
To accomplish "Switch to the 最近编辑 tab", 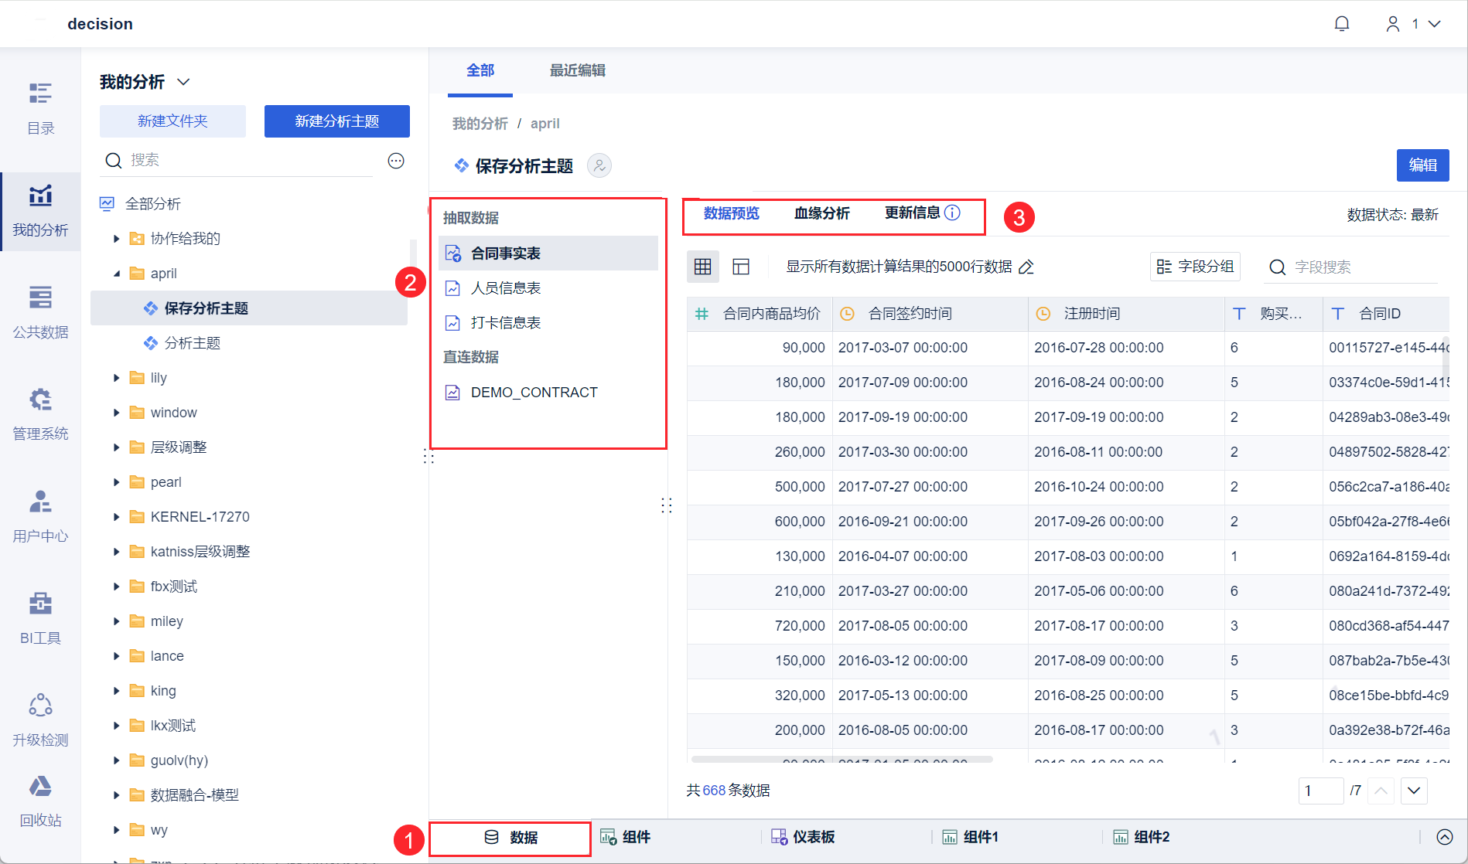I will (578, 71).
